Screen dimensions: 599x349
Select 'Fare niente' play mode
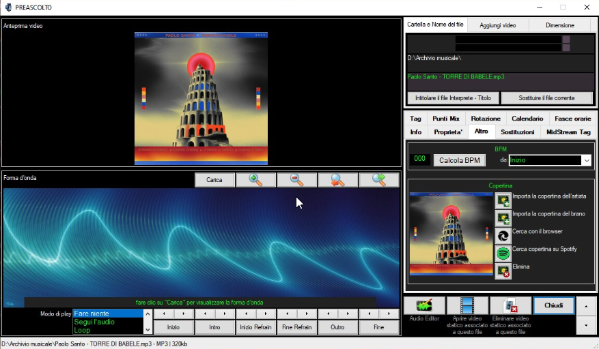pyautogui.click(x=108, y=314)
